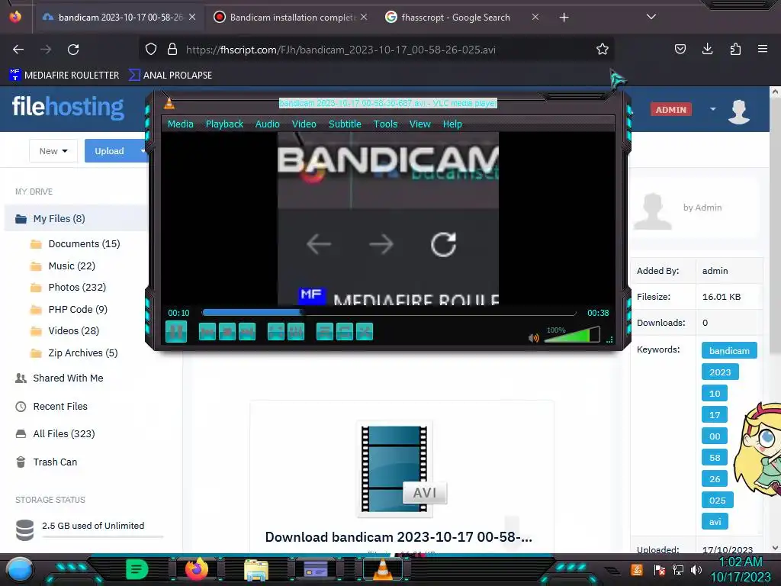Click the avi keyword tag
The image size is (781, 586).
(715, 522)
